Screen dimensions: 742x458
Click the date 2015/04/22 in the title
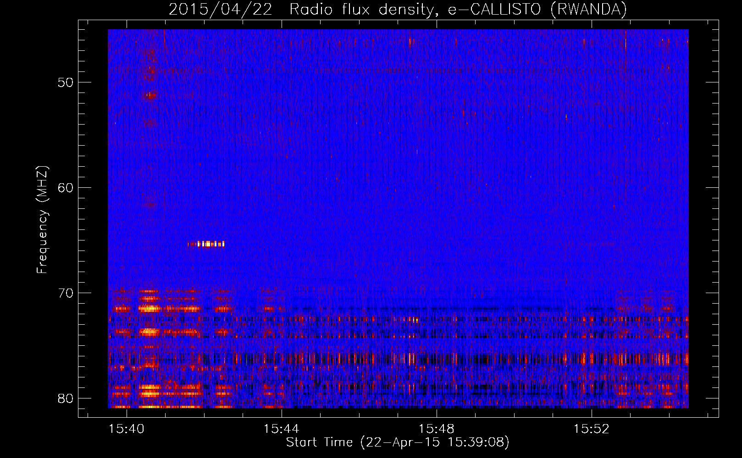pos(221,9)
